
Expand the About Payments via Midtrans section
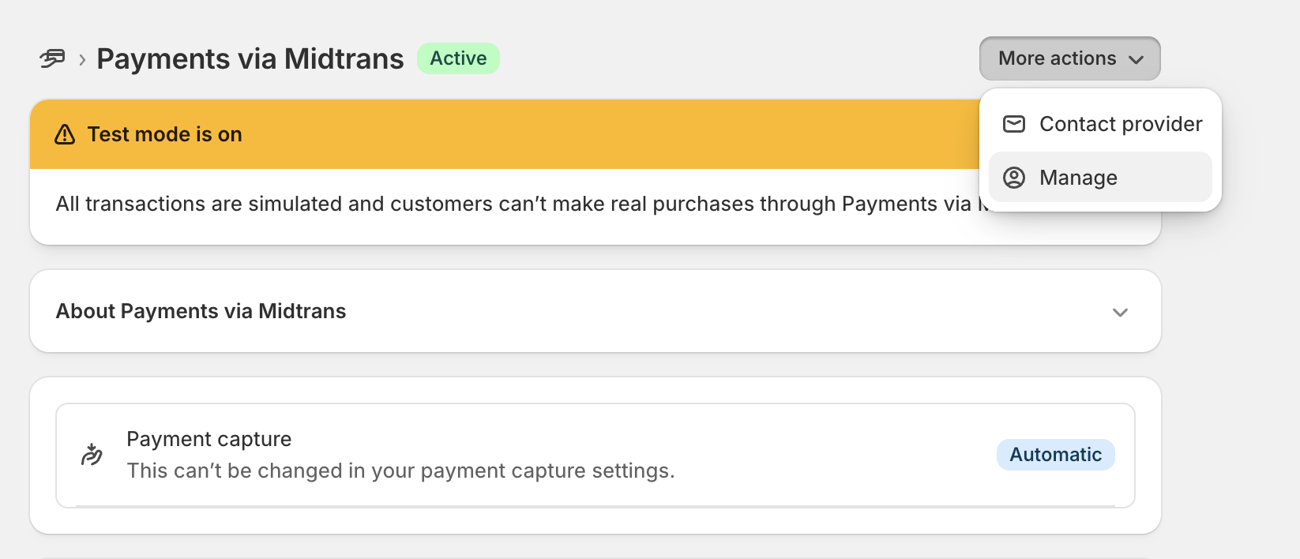tap(1120, 312)
